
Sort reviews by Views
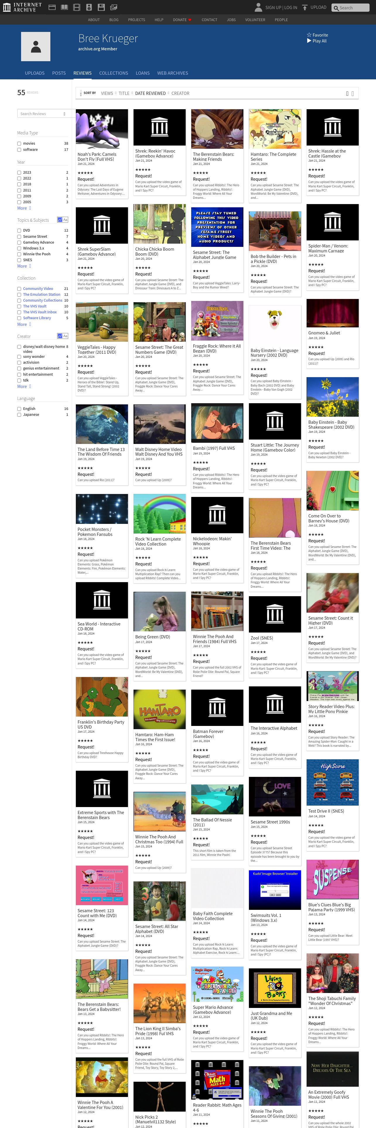pyautogui.click(x=107, y=93)
